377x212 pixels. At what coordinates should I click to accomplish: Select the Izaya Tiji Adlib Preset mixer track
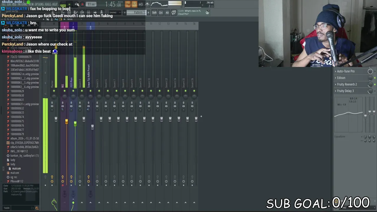(x=88, y=76)
